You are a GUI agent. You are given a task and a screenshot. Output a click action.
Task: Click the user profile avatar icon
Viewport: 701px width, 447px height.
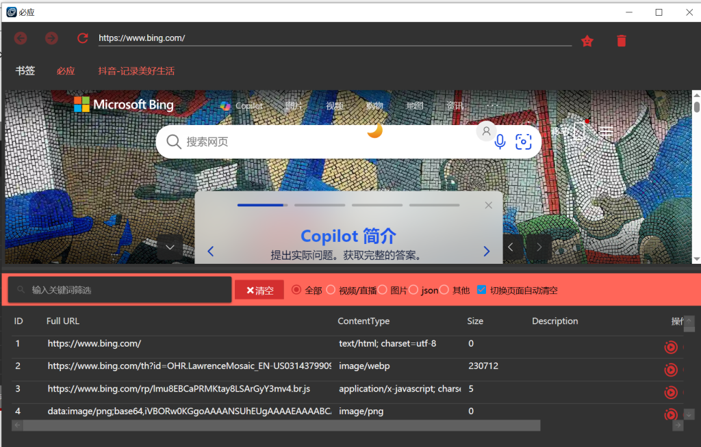click(487, 131)
